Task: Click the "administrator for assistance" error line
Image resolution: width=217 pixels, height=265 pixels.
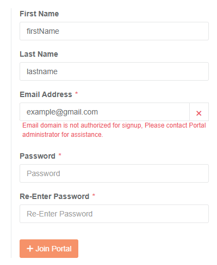Action: (x=63, y=135)
